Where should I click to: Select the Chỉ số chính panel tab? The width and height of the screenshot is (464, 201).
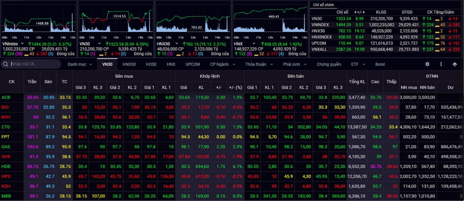(x=323, y=4)
